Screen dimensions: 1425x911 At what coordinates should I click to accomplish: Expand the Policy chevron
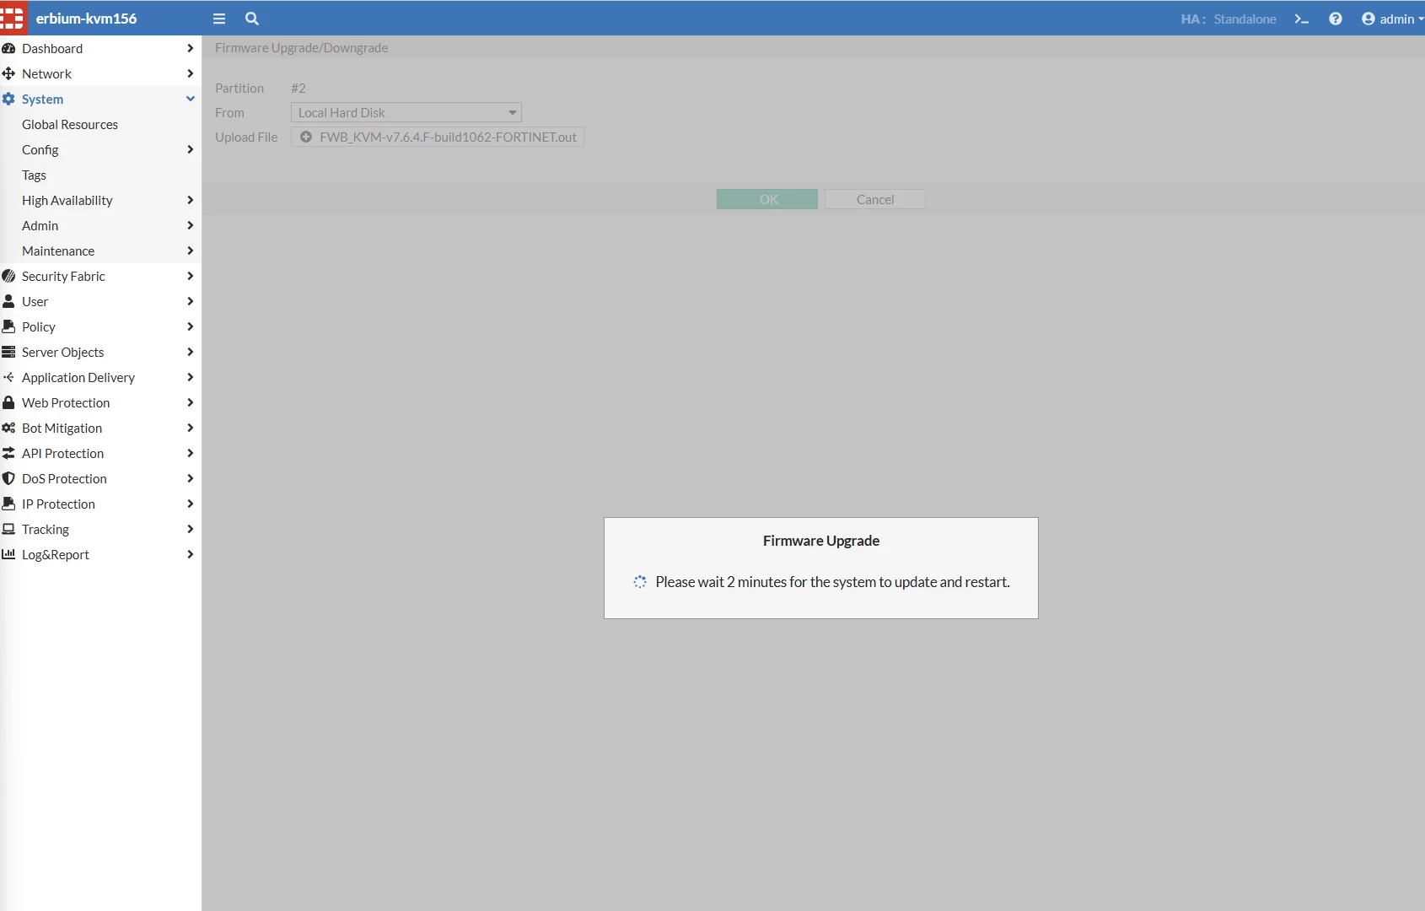(190, 326)
